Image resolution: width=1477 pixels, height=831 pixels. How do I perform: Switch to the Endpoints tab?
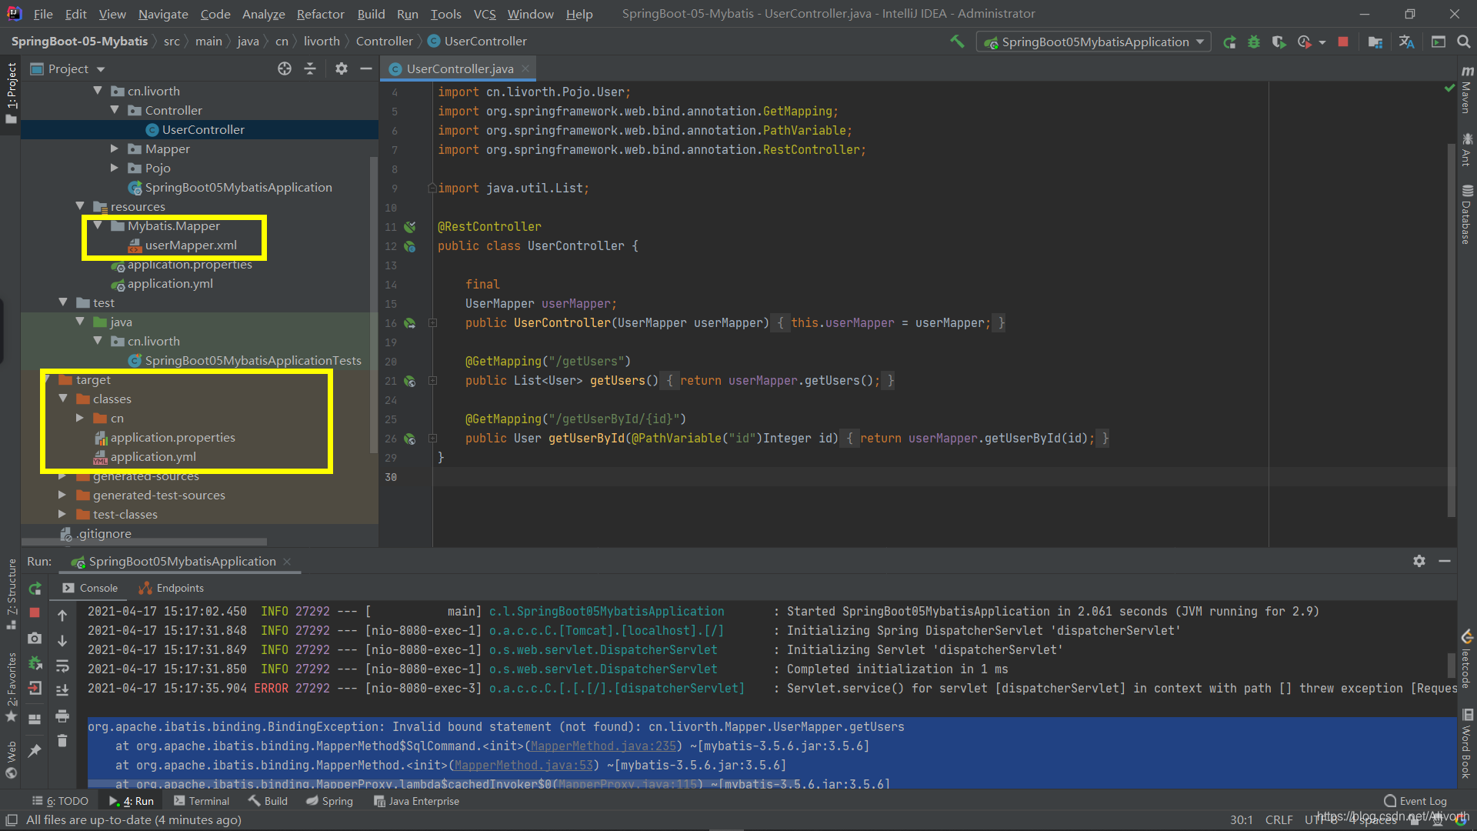pyautogui.click(x=171, y=588)
